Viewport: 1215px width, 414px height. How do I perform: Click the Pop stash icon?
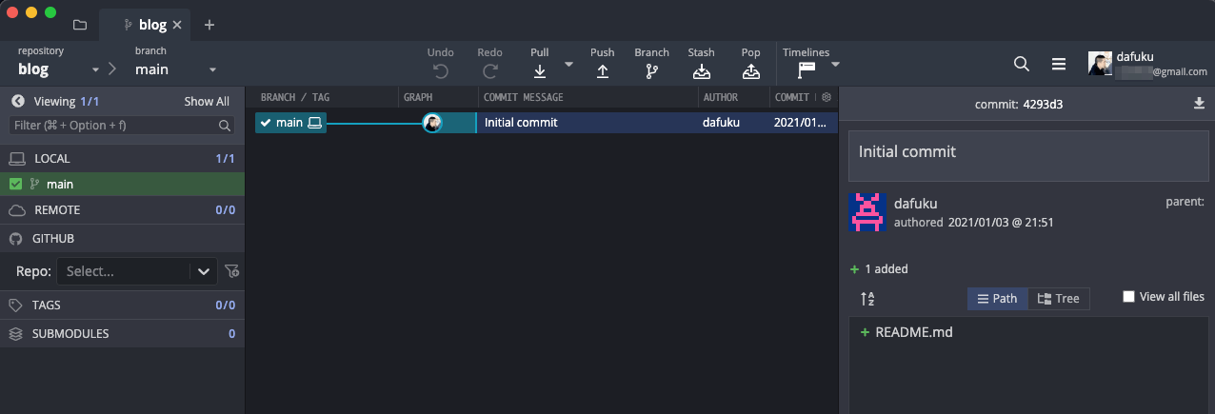750,70
